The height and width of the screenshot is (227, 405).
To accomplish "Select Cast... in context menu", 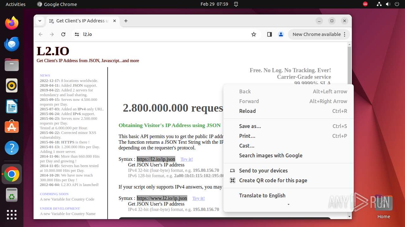I will 289,146.
